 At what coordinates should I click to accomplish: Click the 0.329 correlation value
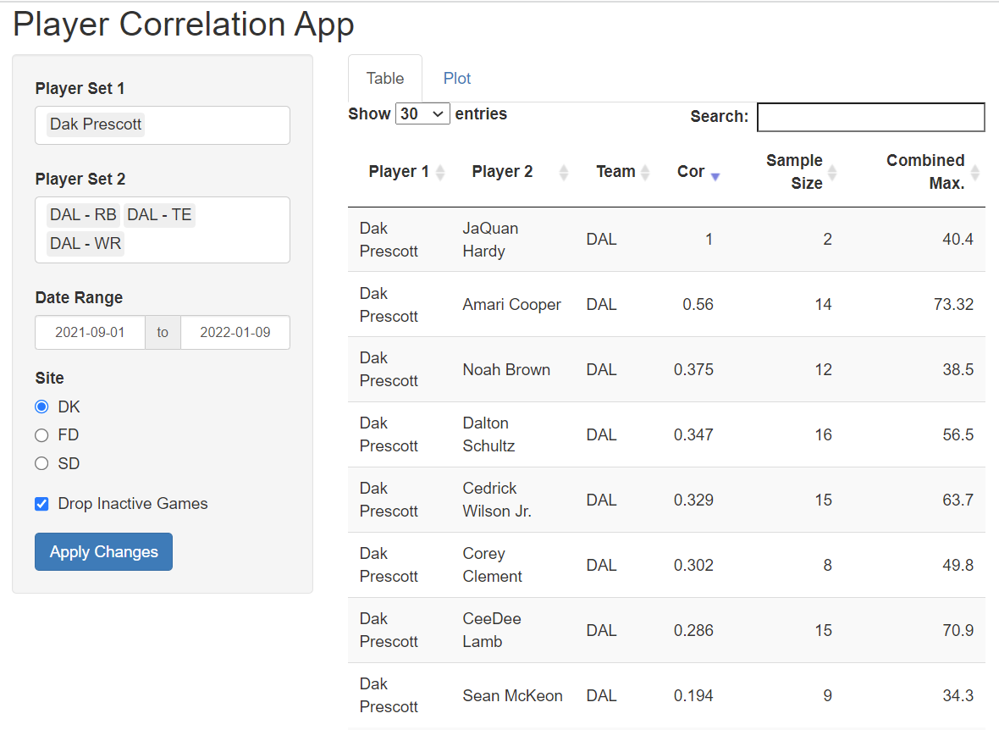coord(693,500)
